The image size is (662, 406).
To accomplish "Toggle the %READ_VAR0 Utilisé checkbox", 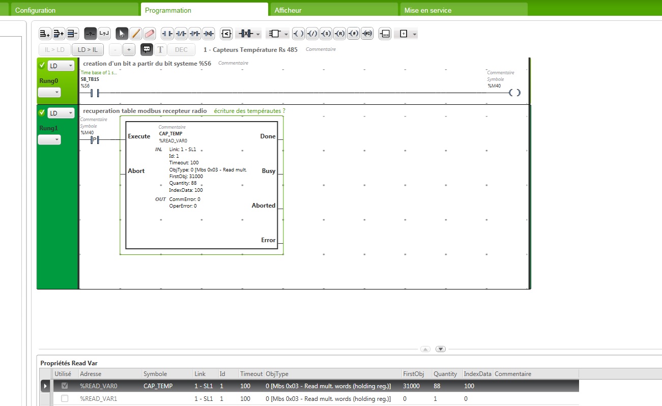I will [65, 386].
